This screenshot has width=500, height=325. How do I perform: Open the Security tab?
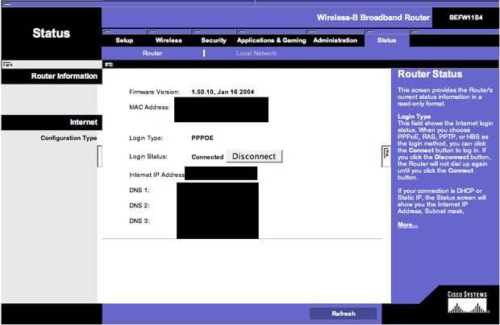pyautogui.click(x=214, y=40)
